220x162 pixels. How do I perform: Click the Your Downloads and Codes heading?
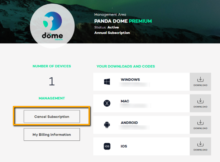pyautogui.click(x=126, y=66)
